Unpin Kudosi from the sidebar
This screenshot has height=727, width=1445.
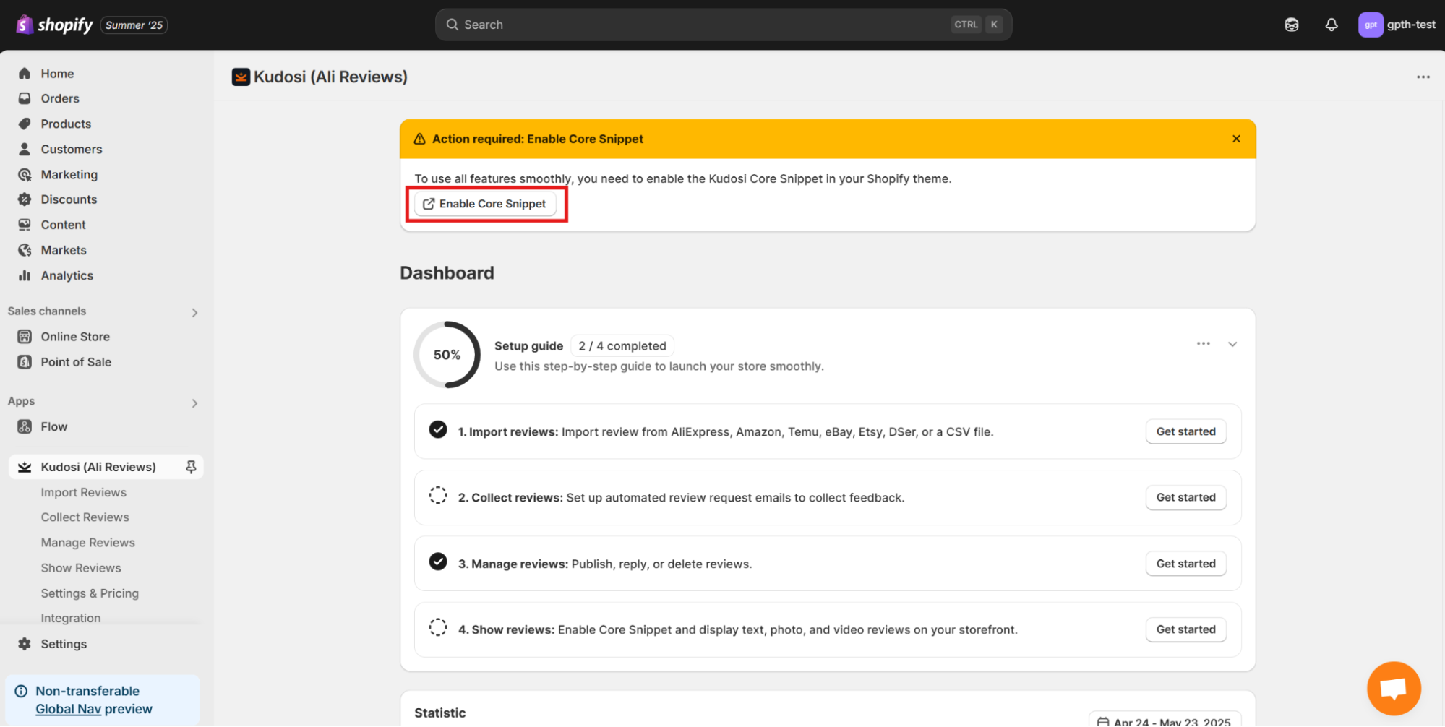point(191,467)
